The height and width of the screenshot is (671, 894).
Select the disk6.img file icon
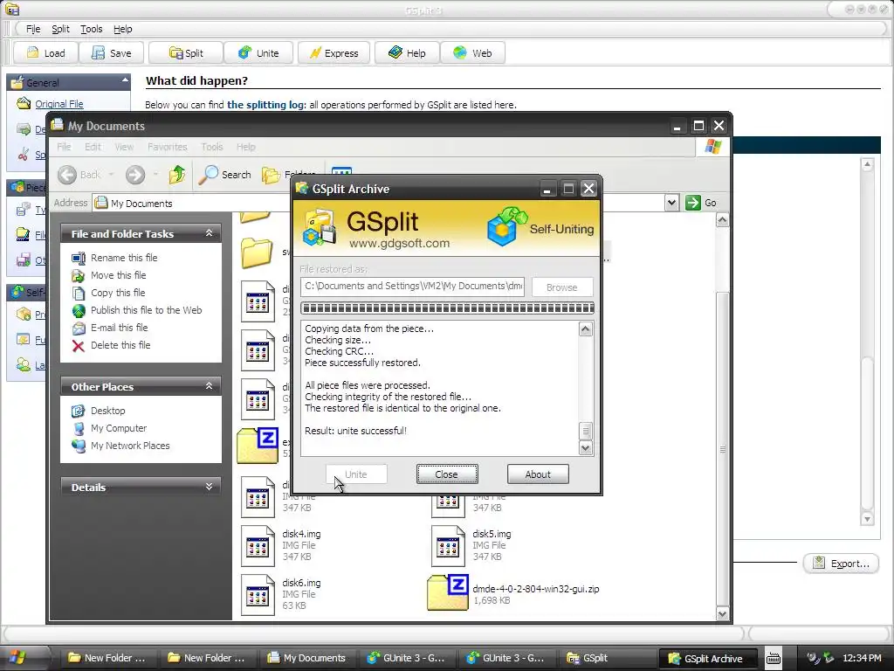click(258, 594)
